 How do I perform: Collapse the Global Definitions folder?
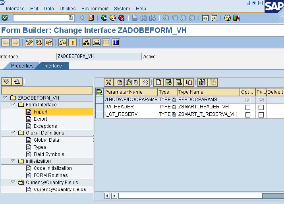tap(13, 132)
